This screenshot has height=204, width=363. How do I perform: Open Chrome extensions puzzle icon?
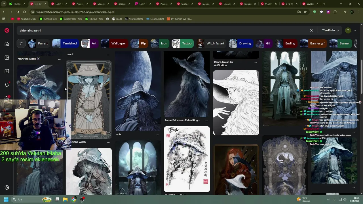(335, 12)
